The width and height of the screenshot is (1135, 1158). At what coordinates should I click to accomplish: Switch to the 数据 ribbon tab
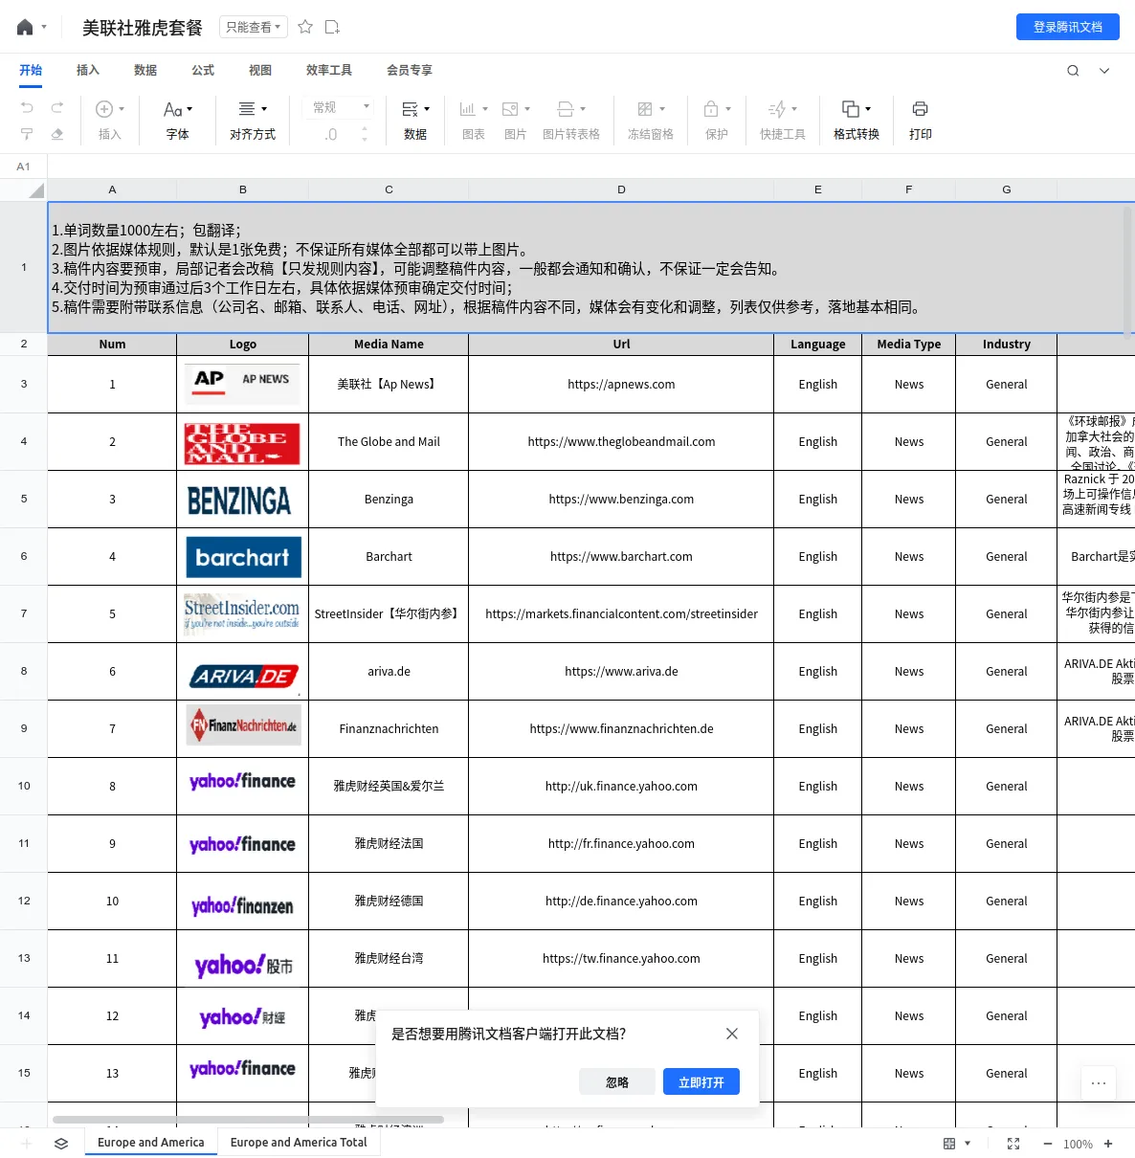(145, 70)
